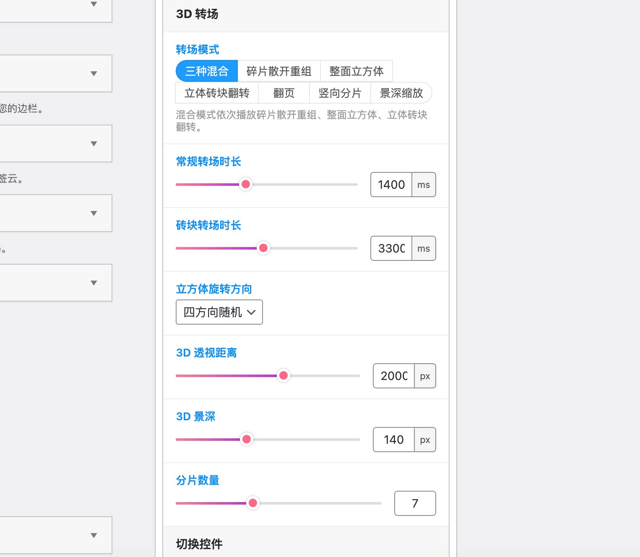Click the 立方体旋转方向 label

tap(214, 289)
